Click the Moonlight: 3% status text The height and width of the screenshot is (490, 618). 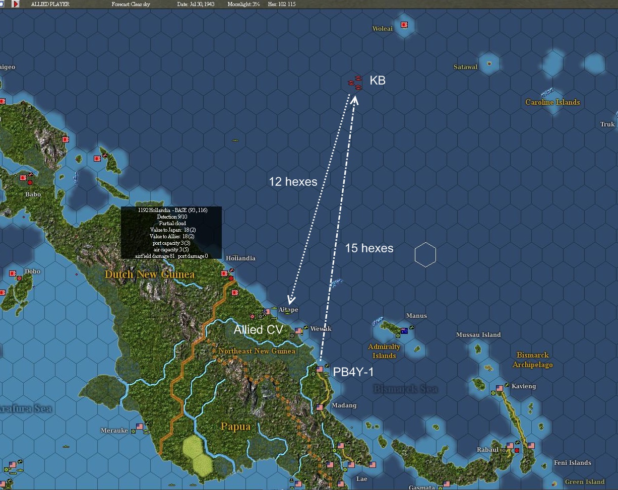tap(244, 4)
